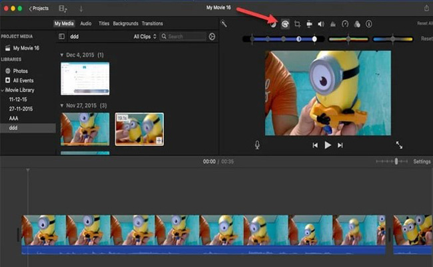Adjust the color temperature slider
Image resolution: width=433 pixels, height=267 pixels.
(392, 39)
